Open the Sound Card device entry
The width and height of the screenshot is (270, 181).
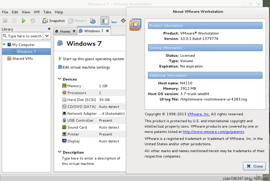(77, 127)
